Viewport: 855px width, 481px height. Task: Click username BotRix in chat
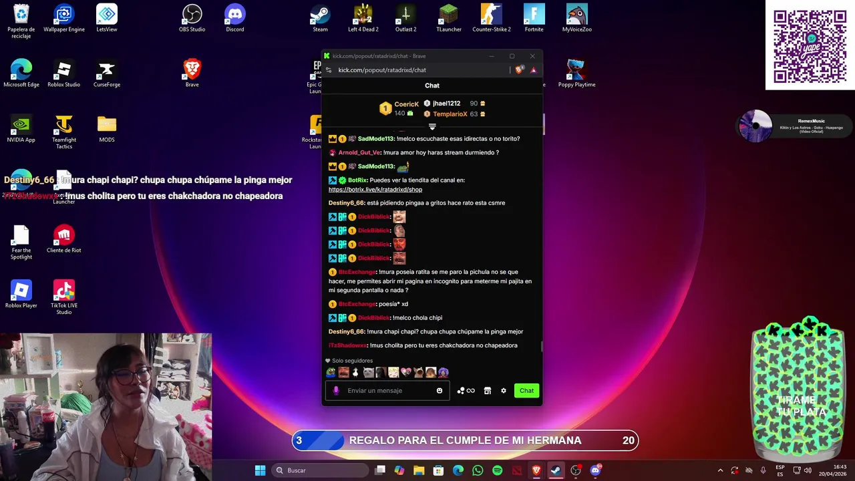click(357, 180)
